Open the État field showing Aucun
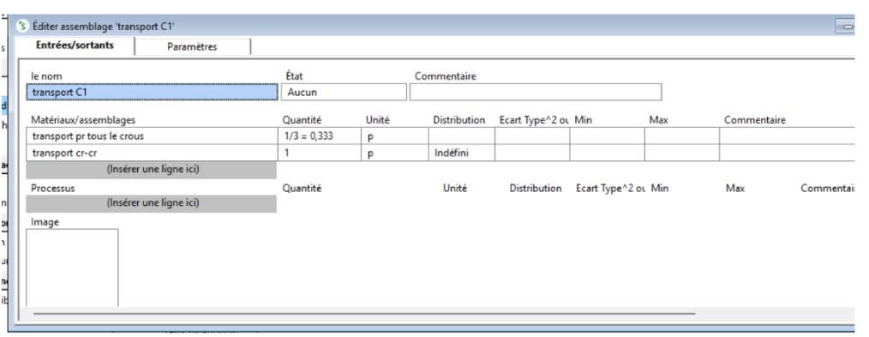869x337 pixels. point(344,92)
